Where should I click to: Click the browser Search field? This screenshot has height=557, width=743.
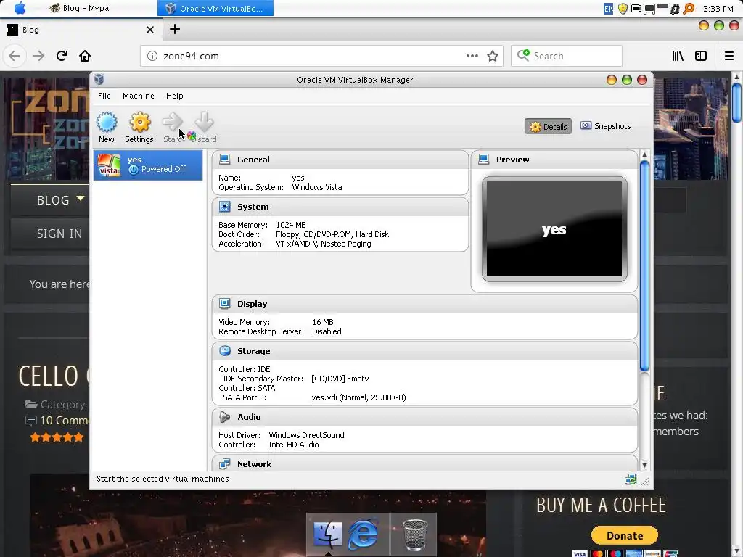tap(566, 56)
